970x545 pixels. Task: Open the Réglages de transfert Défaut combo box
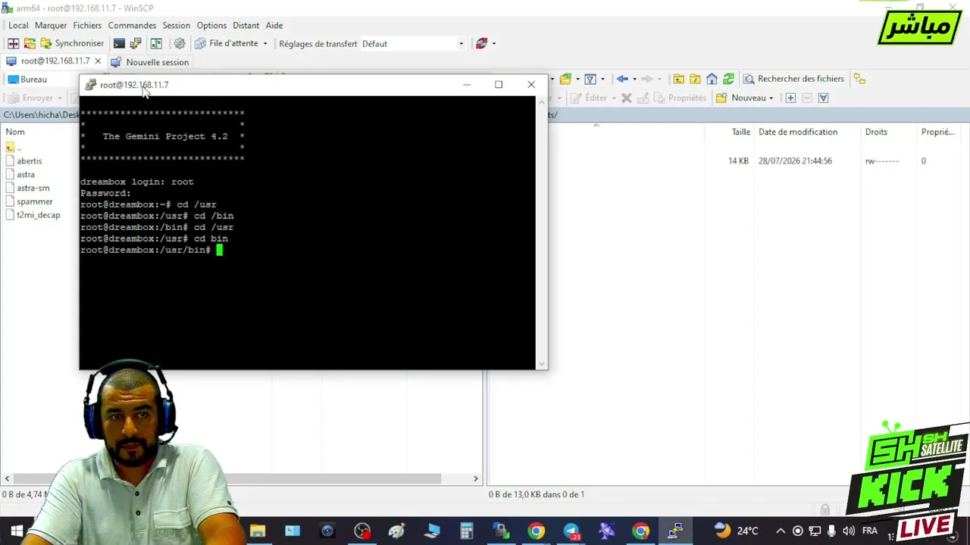[x=413, y=44]
